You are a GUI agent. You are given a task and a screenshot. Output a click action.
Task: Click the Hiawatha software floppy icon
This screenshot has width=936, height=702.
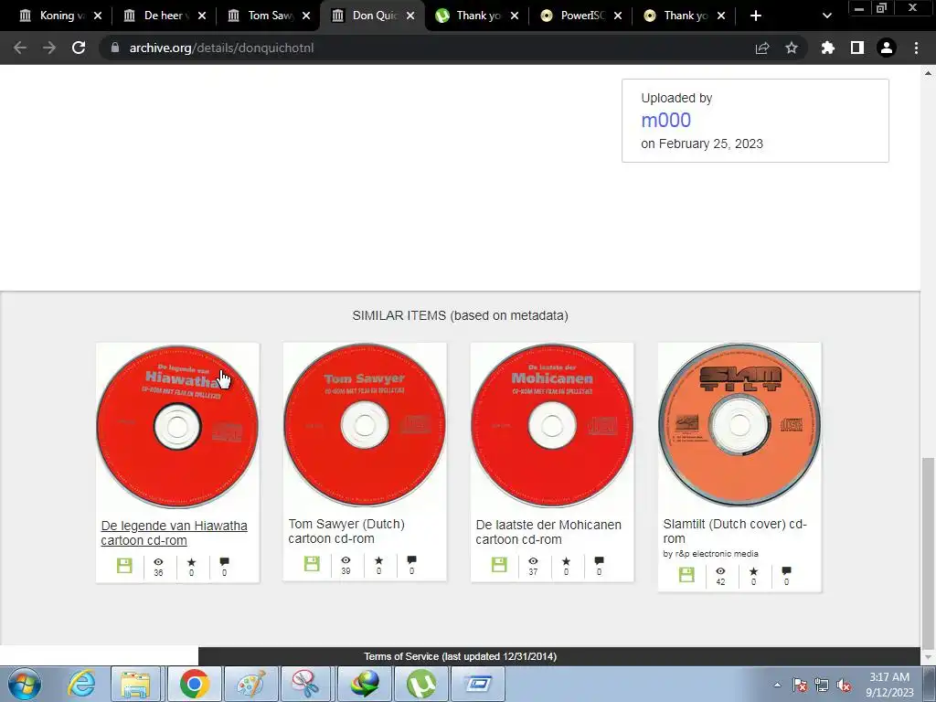click(x=124, y=565)
